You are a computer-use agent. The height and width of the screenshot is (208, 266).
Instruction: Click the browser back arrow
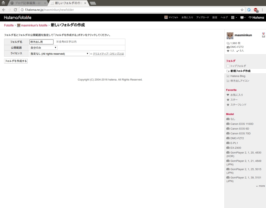4,10
